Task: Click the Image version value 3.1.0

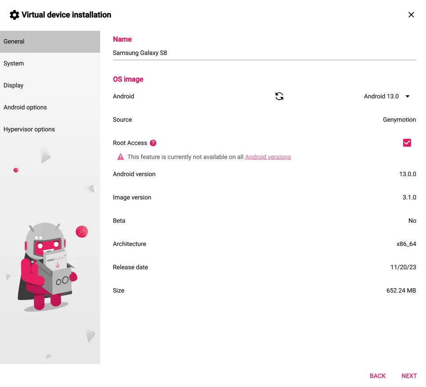Action: (x=409, y=197)
